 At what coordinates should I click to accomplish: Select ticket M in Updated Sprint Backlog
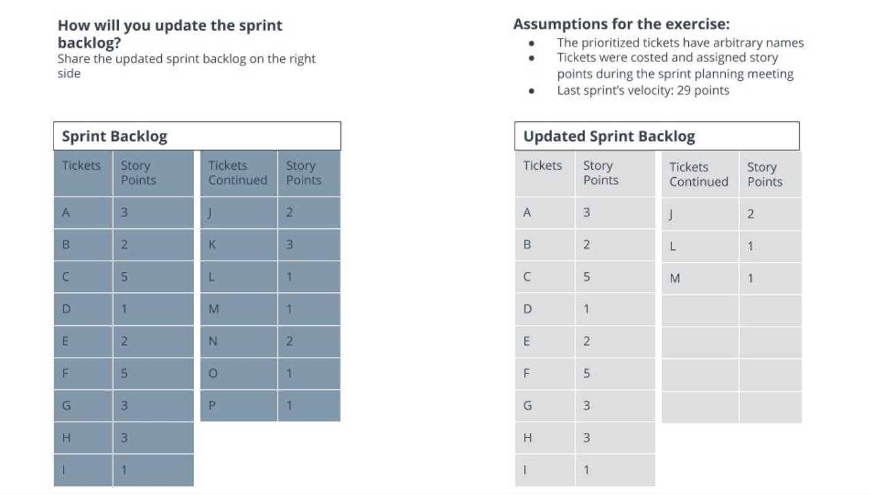[x=699, y=279]
